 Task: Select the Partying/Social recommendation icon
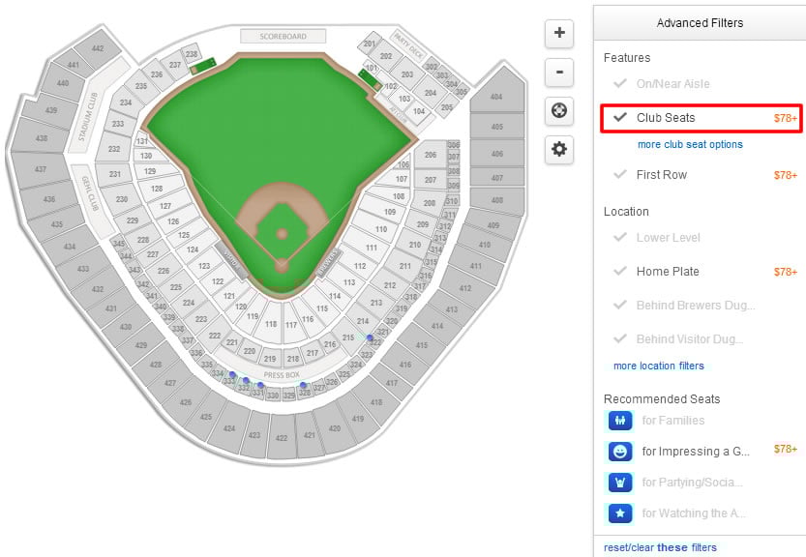(620, 483)
